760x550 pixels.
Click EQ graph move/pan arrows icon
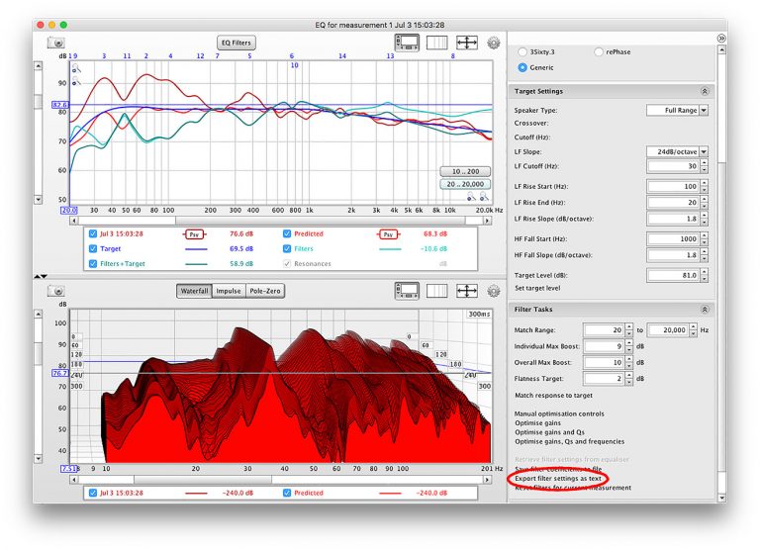466,43
